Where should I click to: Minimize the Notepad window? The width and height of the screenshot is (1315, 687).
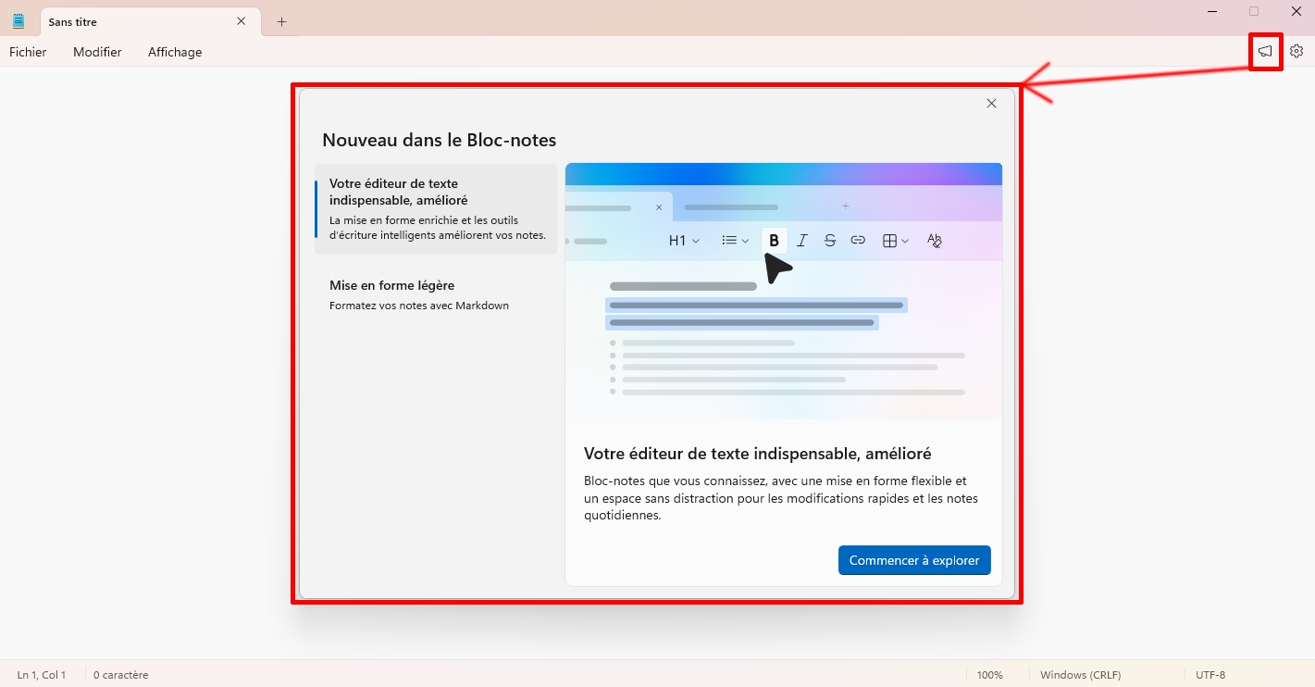[x=1212, y=11]
